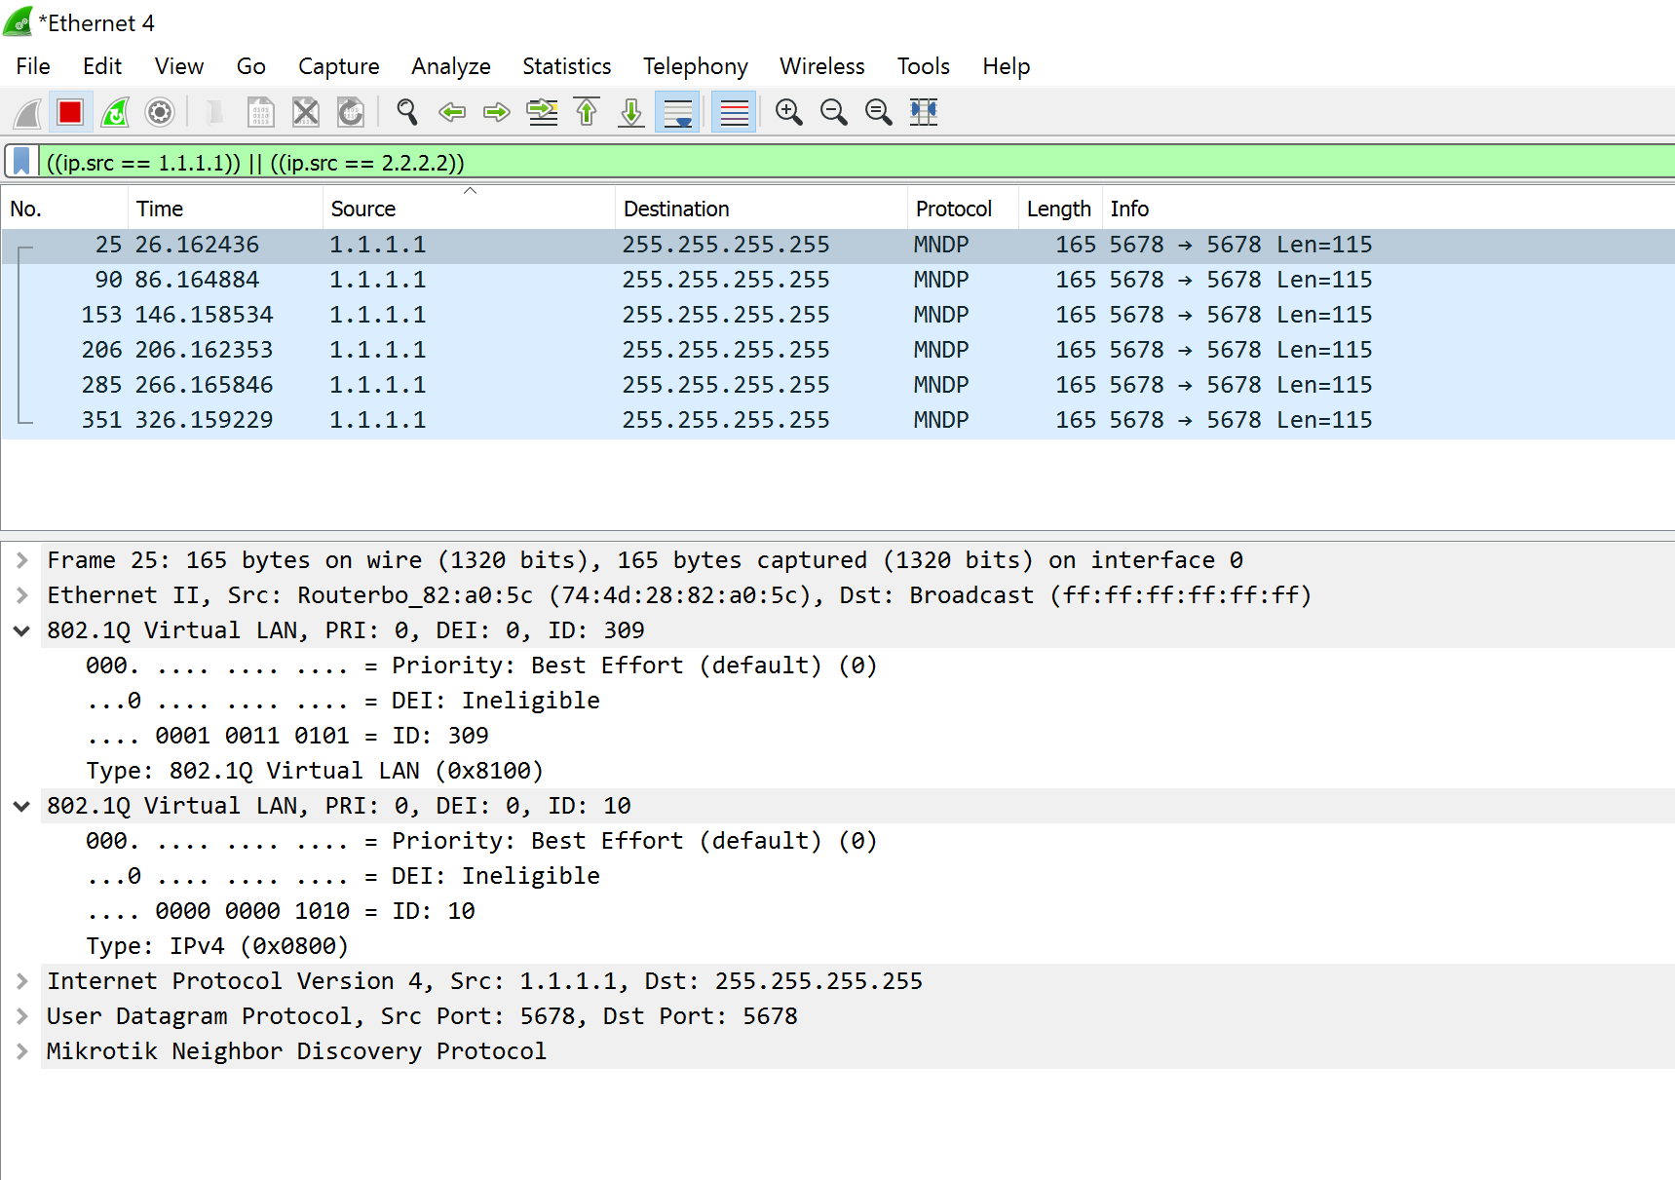Collapse the 802.1Q VLAN ID 10 section

click(x=21, y=806)
